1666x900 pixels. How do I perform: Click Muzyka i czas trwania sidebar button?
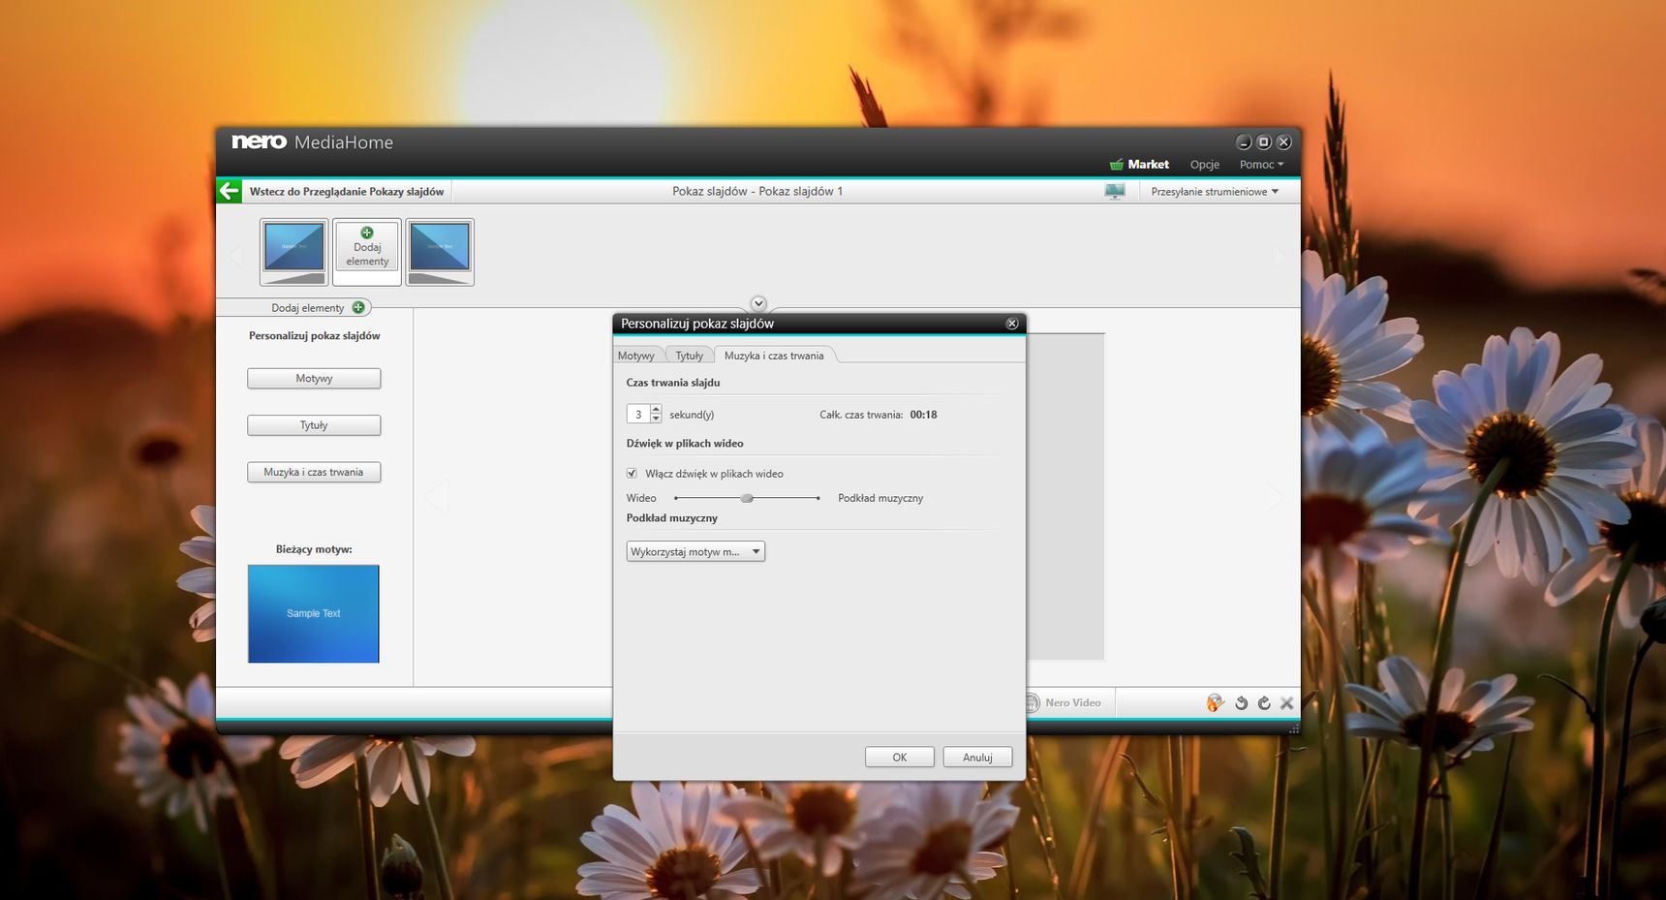click(314, 472)
